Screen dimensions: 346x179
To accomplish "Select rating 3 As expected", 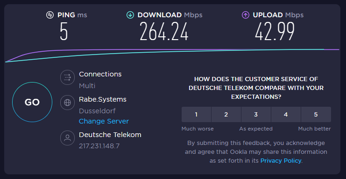I will coord(256,115).
